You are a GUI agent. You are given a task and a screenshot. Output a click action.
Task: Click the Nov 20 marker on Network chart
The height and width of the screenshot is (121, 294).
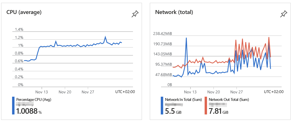click(x=213, y=92)
